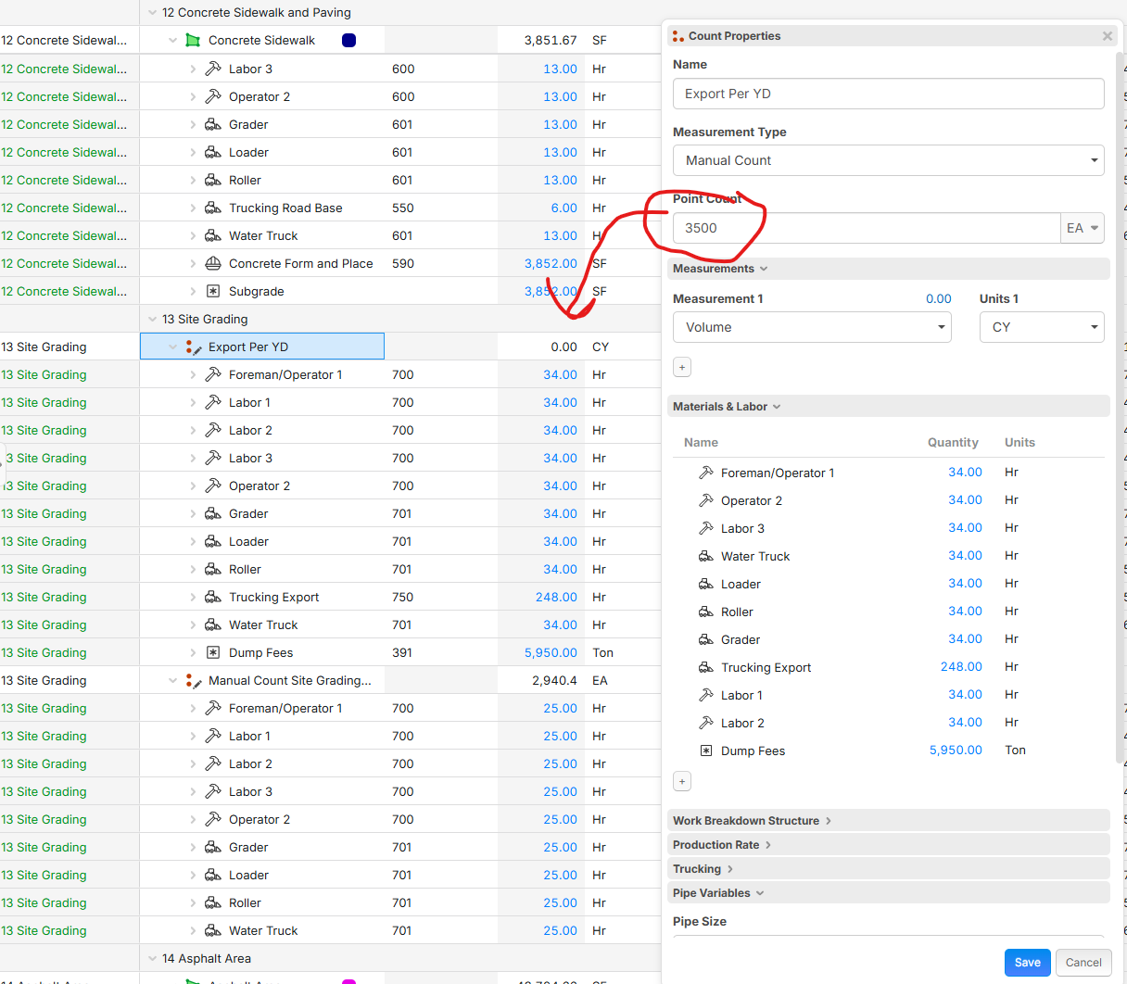Image resolution: width=1127 pixels, height=984 pixels.
Task: Click the Cancel button
Action: click(x=1083, y=963)
